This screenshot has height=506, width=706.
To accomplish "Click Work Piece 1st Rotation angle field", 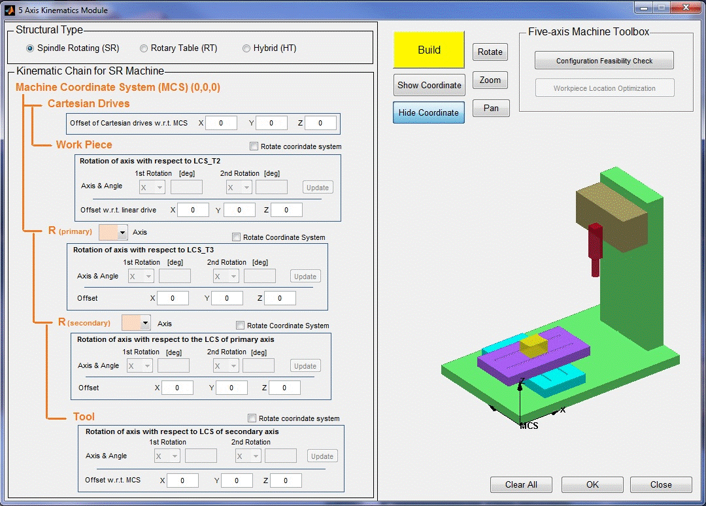I will click(186, 187).
